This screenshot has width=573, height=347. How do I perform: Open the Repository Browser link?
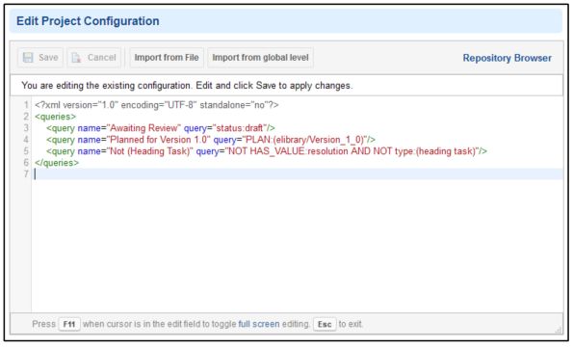tap(507, 58)
